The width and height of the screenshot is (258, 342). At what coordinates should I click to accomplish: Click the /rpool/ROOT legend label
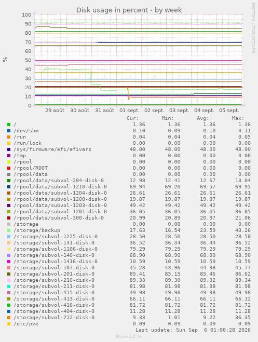coord(31,168)
